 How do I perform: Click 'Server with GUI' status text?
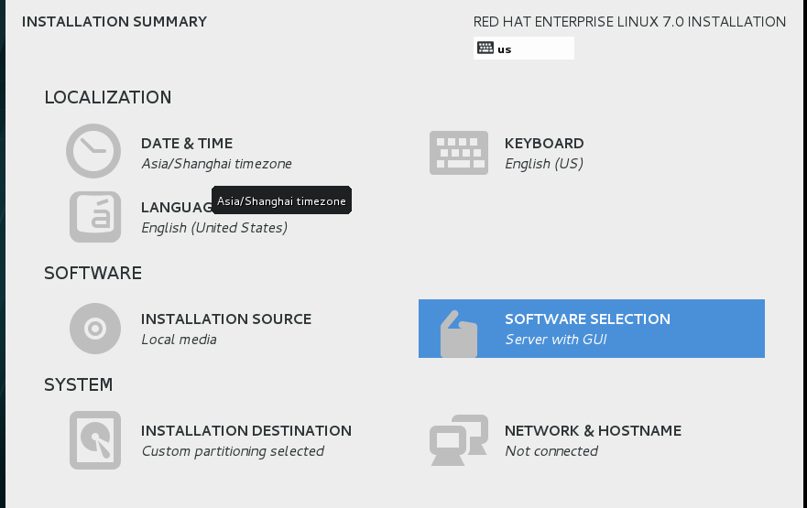(x=556, y=340)
